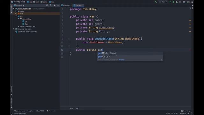Screen dimensions: 204x115
Task: Hide the Project panel with the minus icon
Action: tap(58, 5)
